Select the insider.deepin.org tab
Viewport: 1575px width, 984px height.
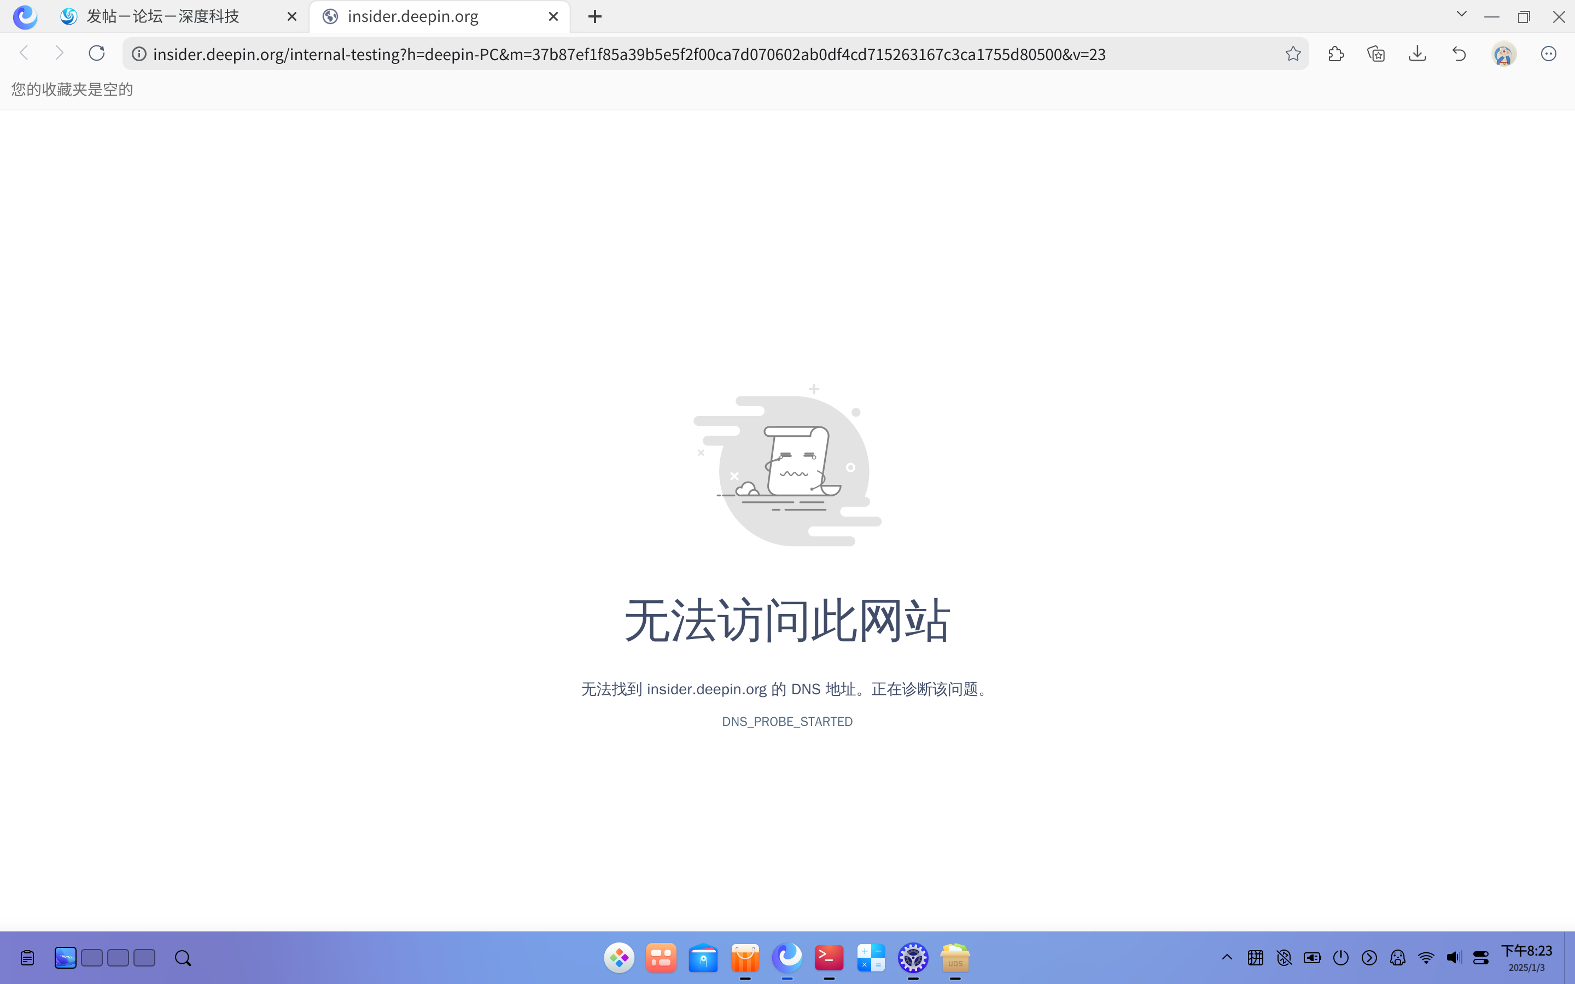pyautogui.click(x=440, y=16)
